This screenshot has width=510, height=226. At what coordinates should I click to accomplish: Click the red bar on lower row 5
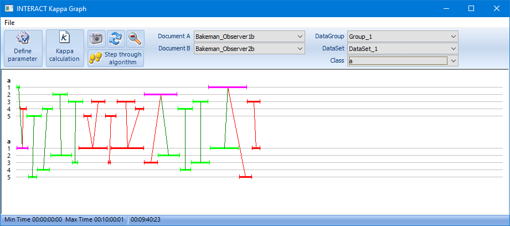click(245, 177)
